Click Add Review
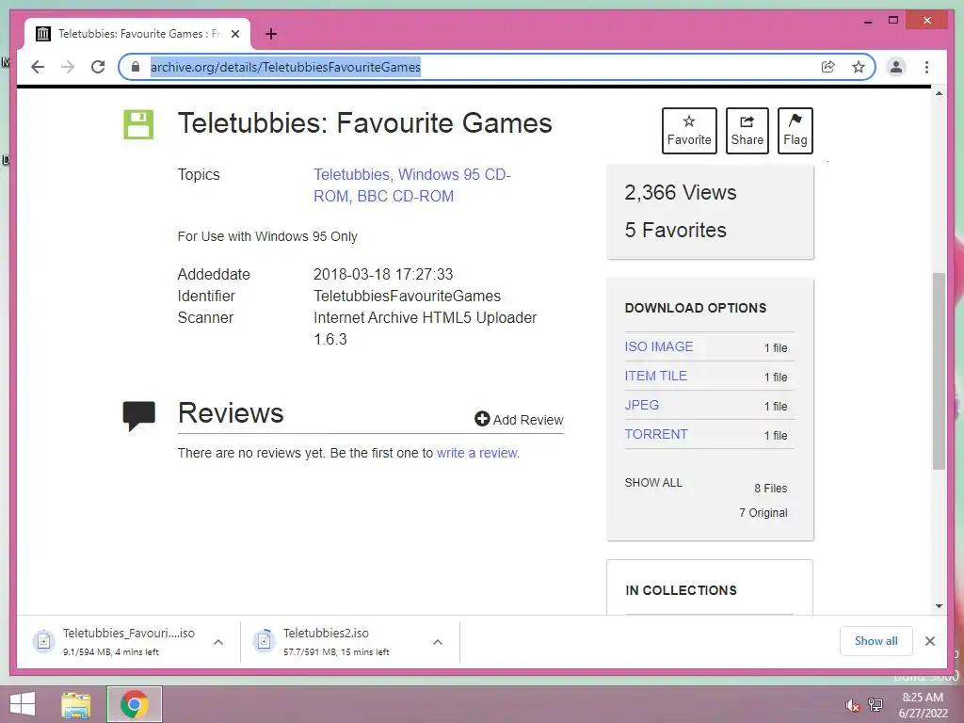This screenshot has height=723, width=964. 519,419
